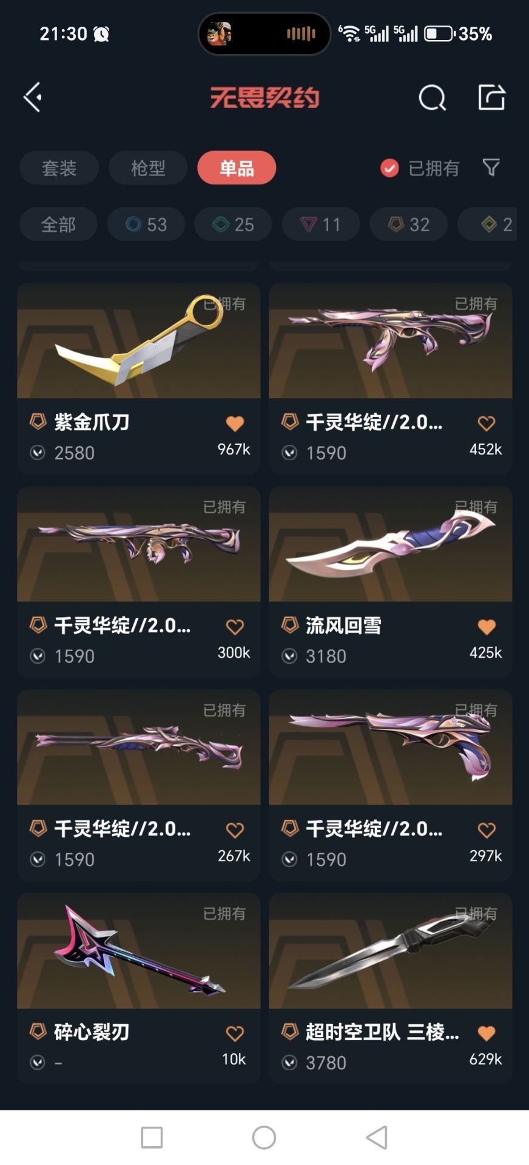Tap the Android recent apps square
Screen dimensions: 529x1165
coord(152,1138)
